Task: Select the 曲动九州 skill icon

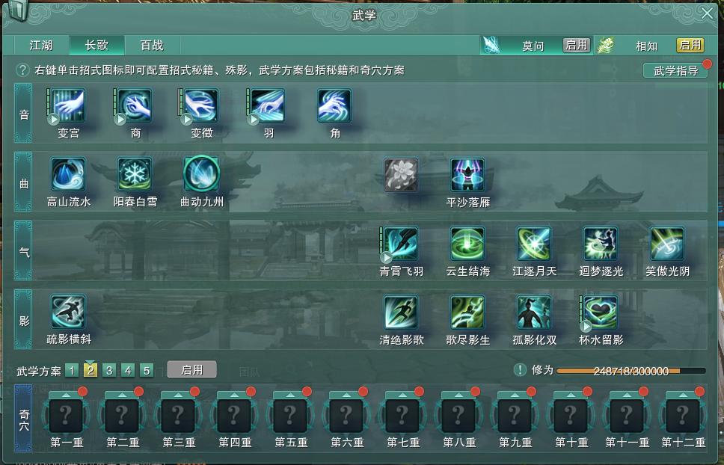Action: 201,174
